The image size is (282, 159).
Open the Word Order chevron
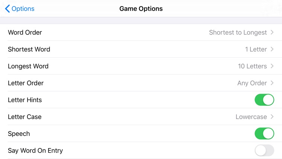(x=272, y=32)
